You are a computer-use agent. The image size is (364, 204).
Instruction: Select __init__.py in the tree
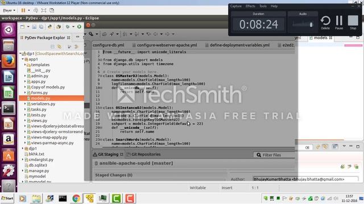[x=40, y=70]
